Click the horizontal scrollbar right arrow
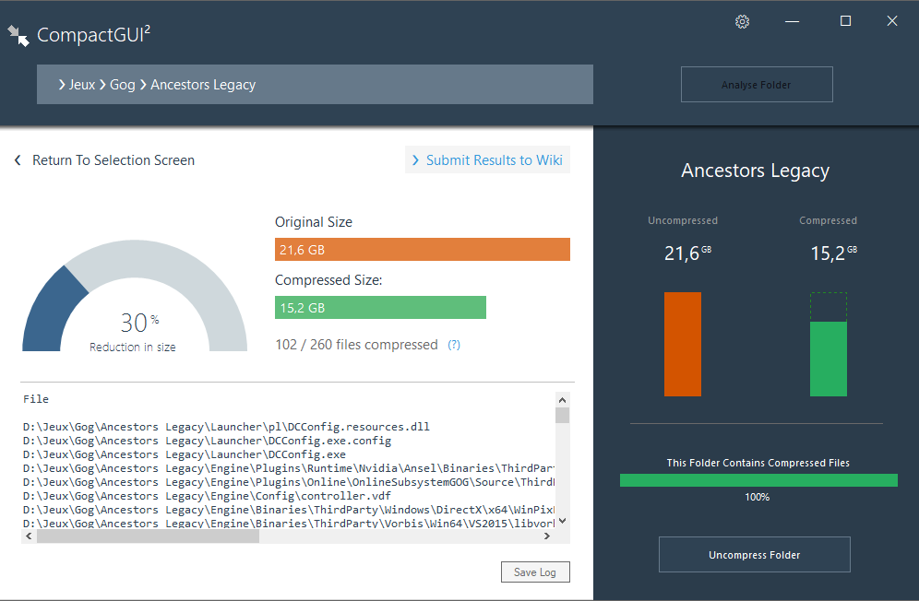The image size is (919, 601). coord(546,536)
